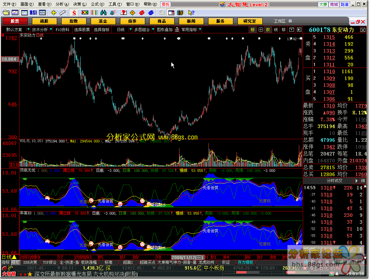Click the red circular info icon
Viewport: 370px width, 280px height.
pyautogui.click(x=142, y=12)
